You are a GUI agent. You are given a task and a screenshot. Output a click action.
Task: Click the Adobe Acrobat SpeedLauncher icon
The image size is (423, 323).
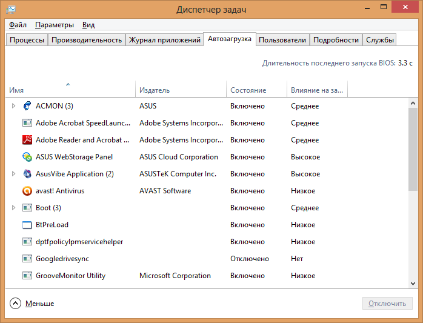click(27, 123)
